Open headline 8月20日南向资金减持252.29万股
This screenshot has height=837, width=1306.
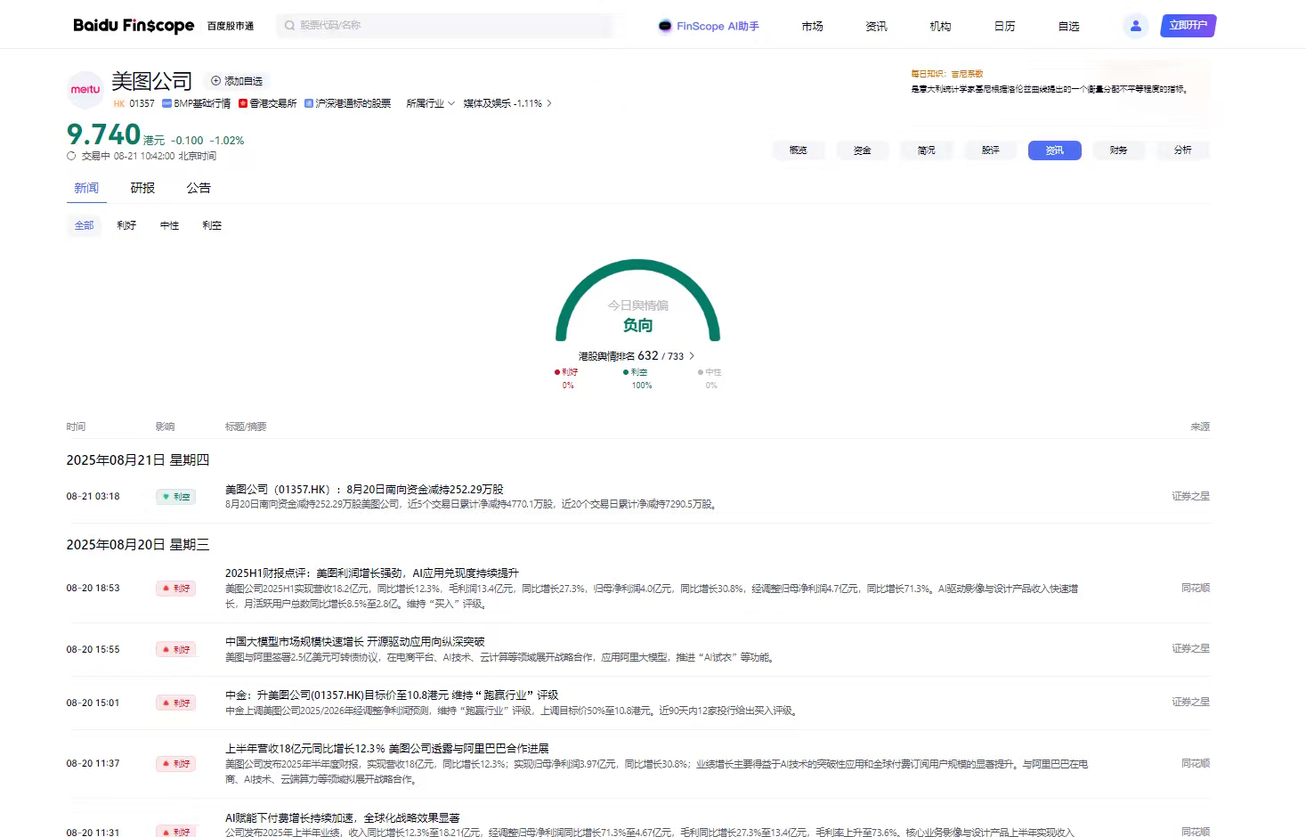point(364,490)
